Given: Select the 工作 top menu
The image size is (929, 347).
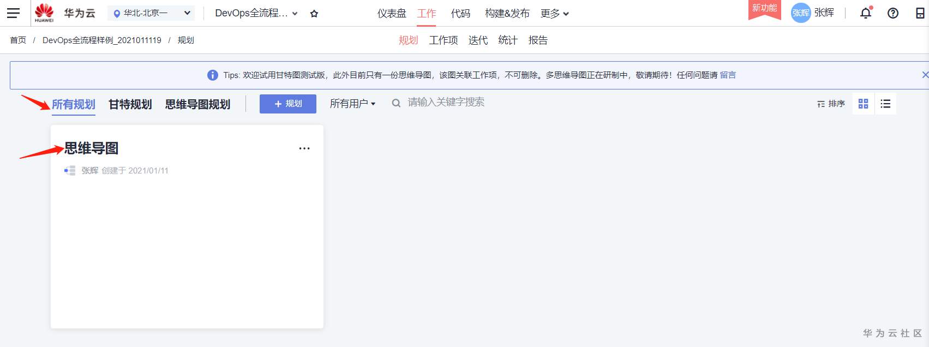Looking at the screenshot, I should pos(427,14).
